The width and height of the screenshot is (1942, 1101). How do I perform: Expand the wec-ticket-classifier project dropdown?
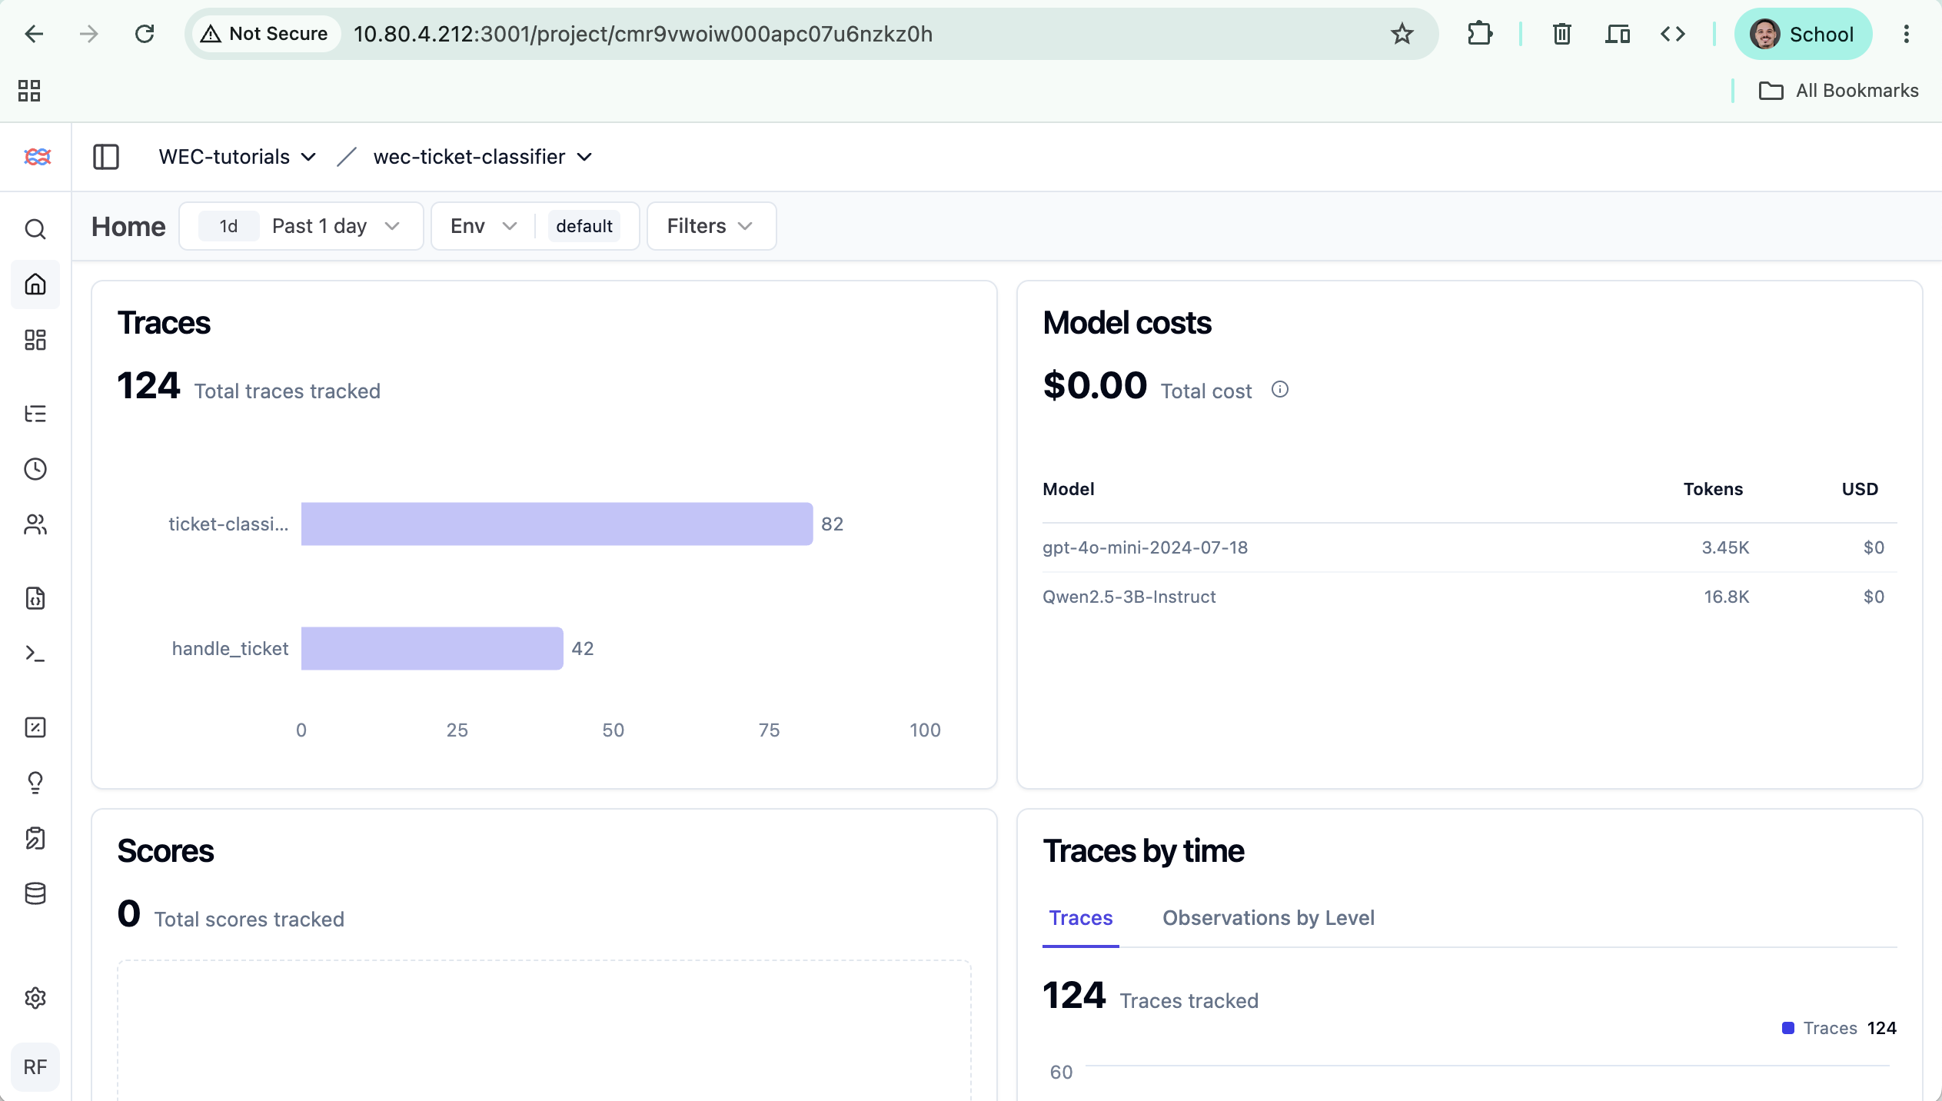(x=483, y=157)
